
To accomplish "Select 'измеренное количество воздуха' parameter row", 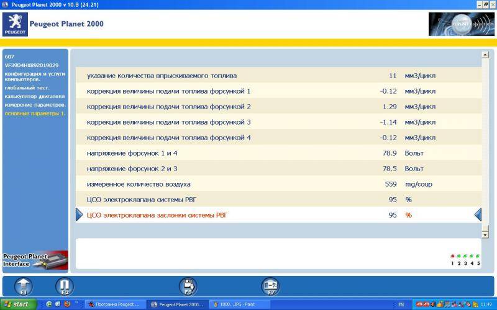I will [139, 184].
